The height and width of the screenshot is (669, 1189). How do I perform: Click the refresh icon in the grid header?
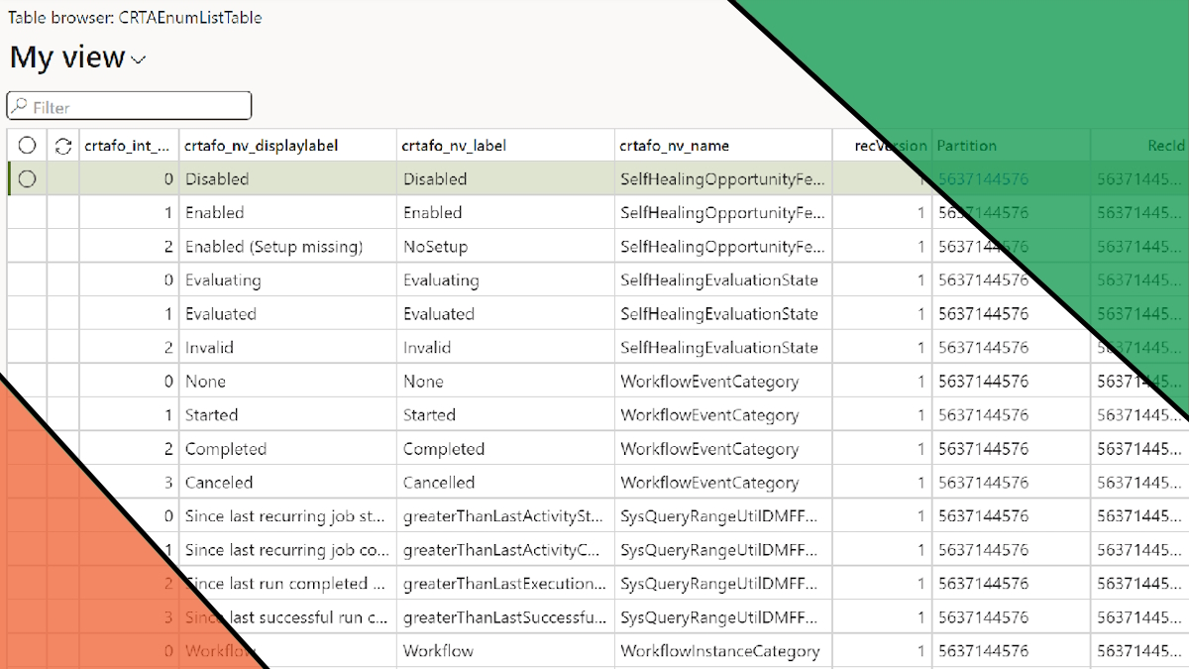63,146
